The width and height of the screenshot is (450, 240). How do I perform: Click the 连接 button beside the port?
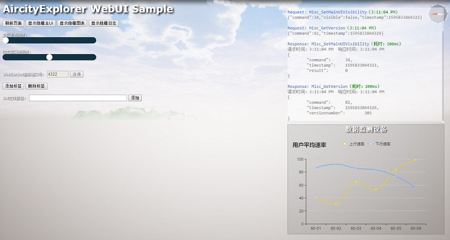77,74
